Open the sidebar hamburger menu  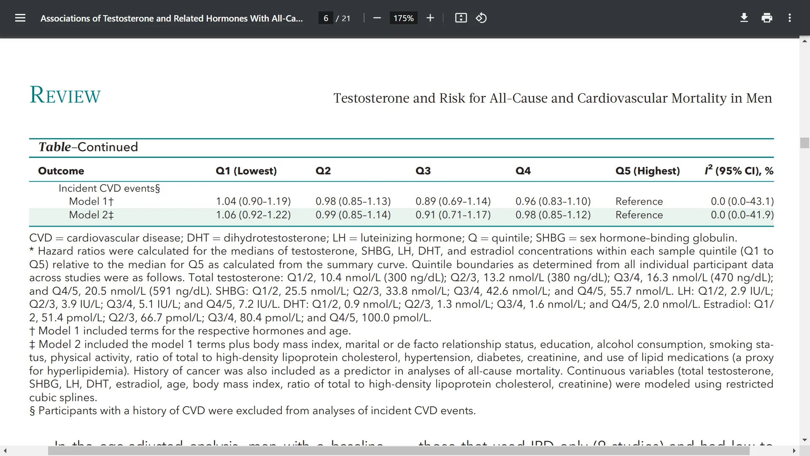click(x=20, y=18)
